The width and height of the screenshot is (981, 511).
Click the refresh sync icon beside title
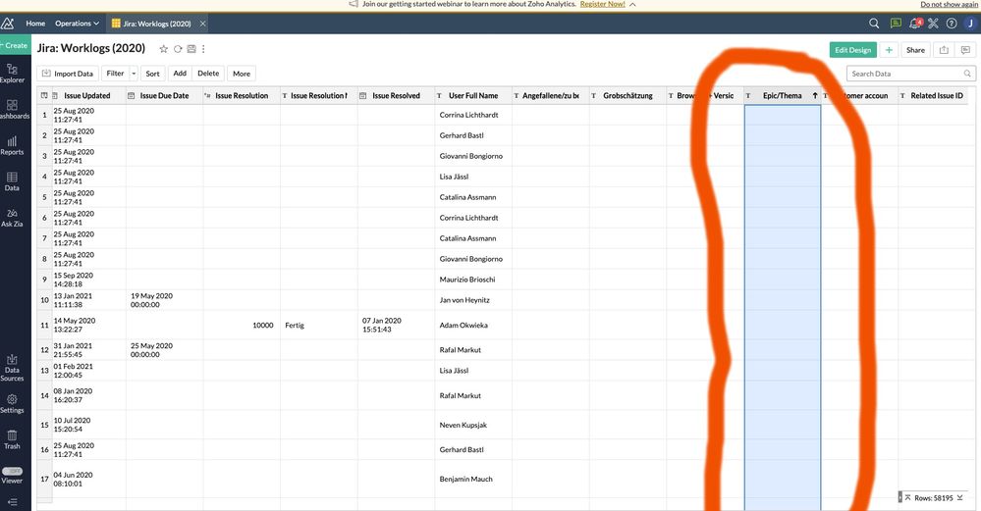coord(178,49)
